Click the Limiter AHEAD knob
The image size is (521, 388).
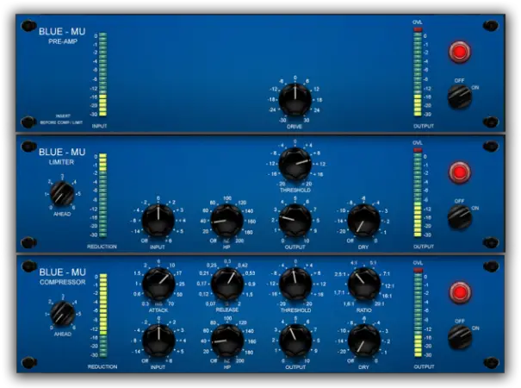[61, 194]
